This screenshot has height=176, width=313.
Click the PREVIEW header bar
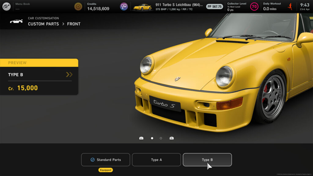(39, 63)
